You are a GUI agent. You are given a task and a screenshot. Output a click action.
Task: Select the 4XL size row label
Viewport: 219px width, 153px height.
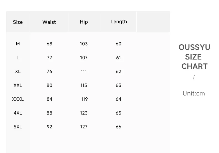(18, 113)
